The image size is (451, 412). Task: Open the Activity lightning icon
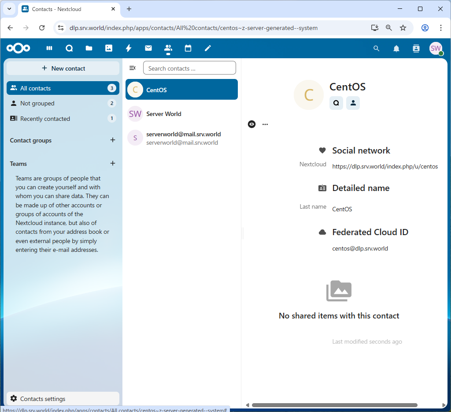129,48
